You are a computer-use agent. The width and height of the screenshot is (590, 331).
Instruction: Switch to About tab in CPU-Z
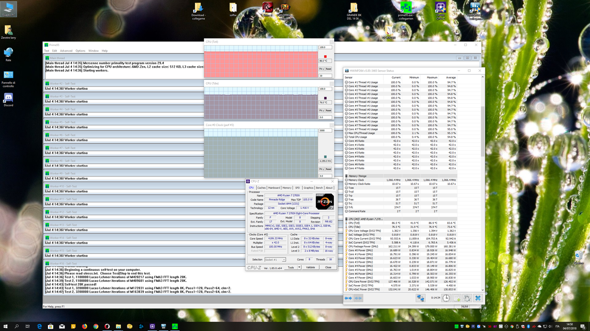(x=329, y=188)
